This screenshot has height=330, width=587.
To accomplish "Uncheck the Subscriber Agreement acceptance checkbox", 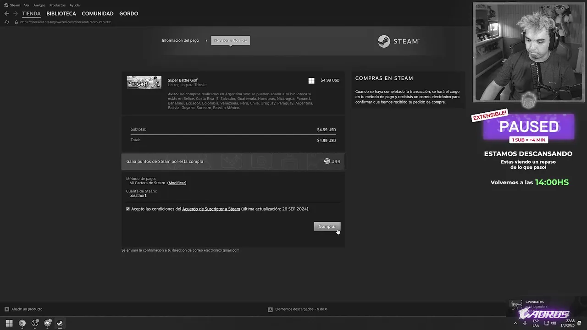I will (x=128, y=209).
